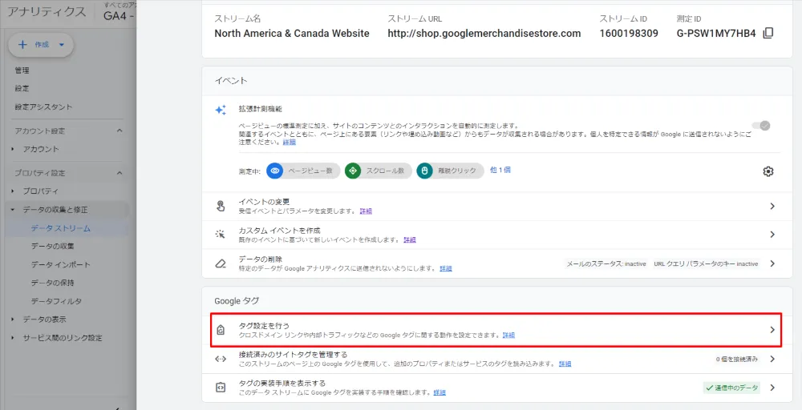
Task: Show 他 1 個 more measured events
Action: pyautogui.click(x=500, y=170)
